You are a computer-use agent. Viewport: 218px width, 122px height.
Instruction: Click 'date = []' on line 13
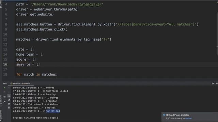pos(25,49)
